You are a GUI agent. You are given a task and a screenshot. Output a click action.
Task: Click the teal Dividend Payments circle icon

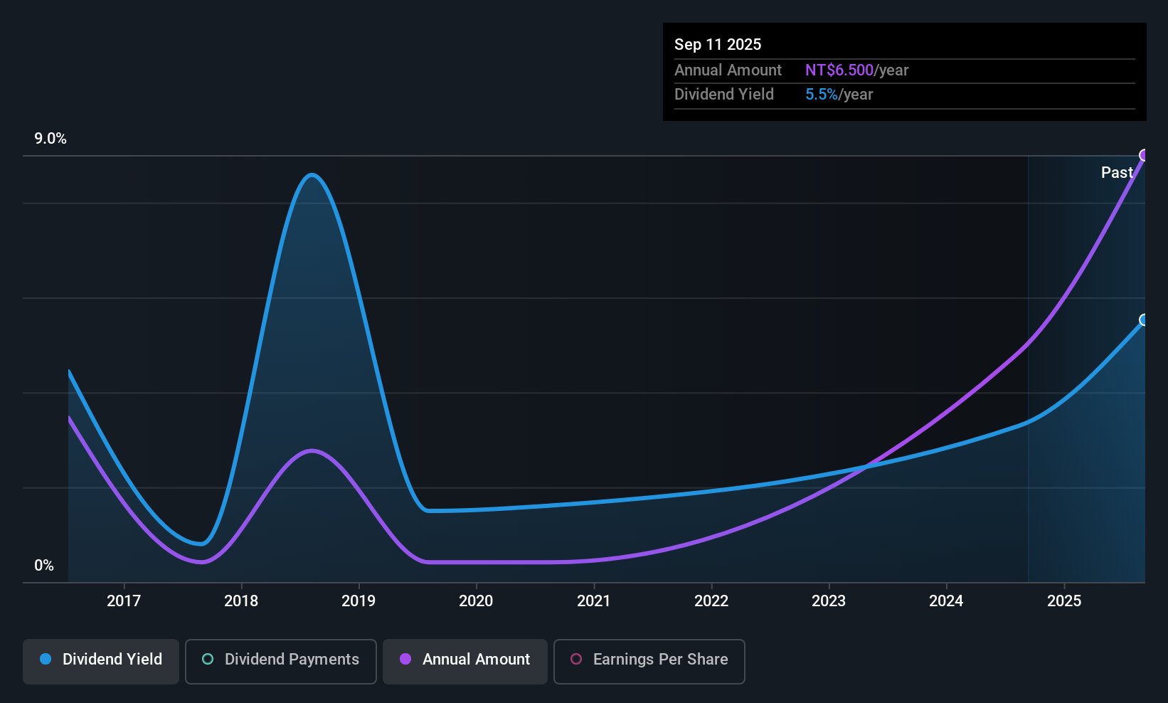(x=207, y=660)
